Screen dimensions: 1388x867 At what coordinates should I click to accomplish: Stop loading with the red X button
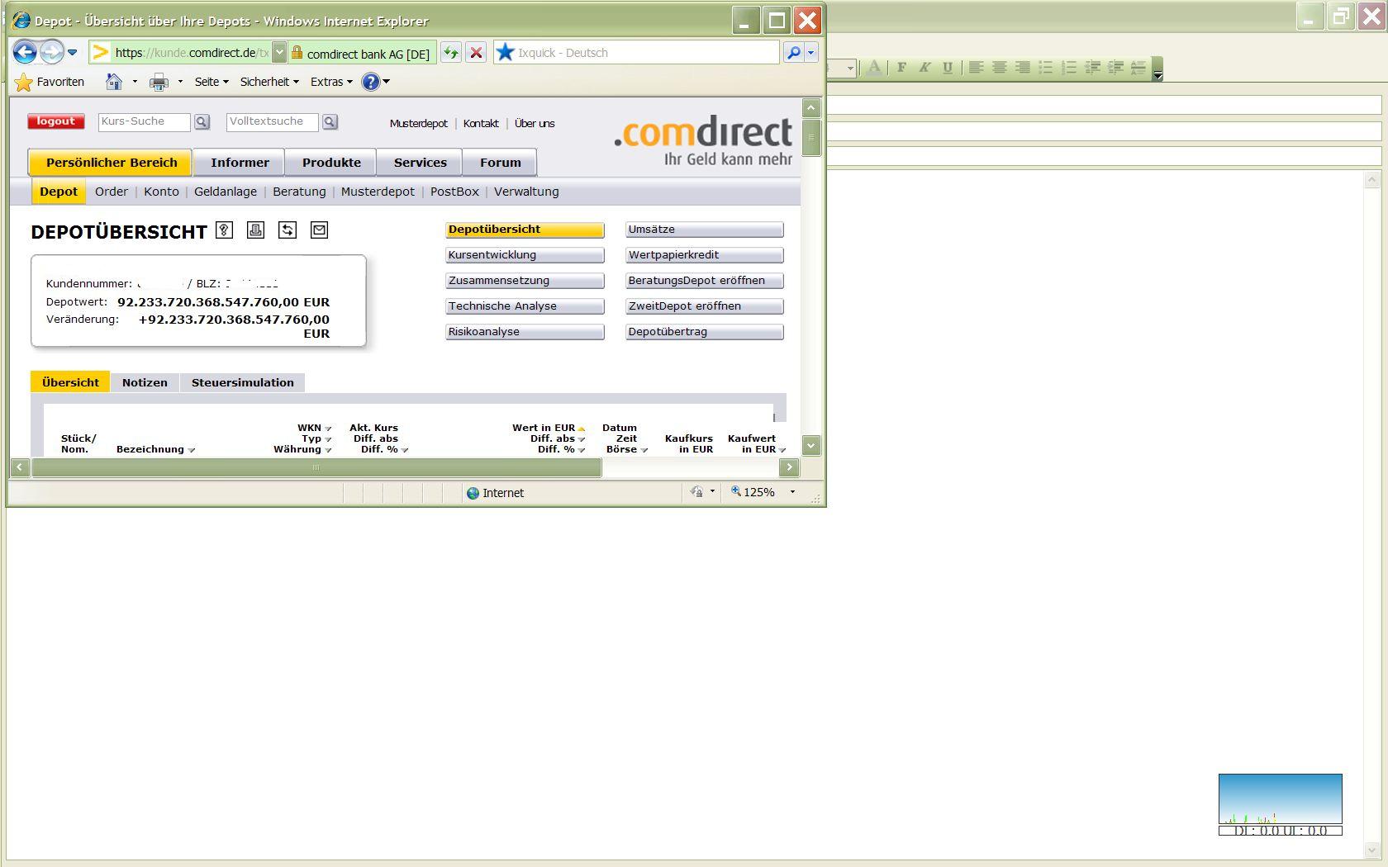pos(476,53)
